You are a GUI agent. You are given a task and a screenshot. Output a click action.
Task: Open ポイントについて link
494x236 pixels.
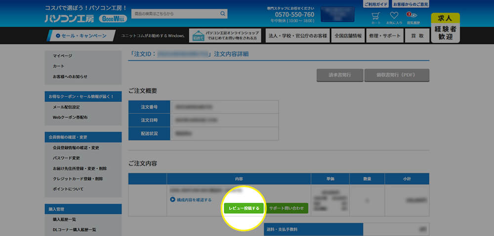pos(68,189)
